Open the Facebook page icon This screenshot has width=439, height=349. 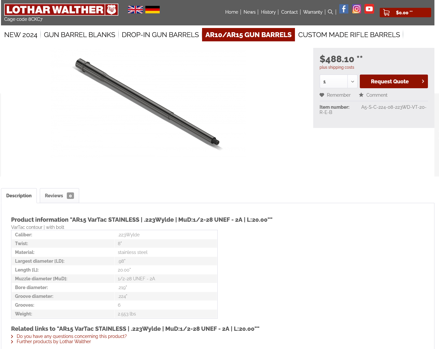coord(344,9)
